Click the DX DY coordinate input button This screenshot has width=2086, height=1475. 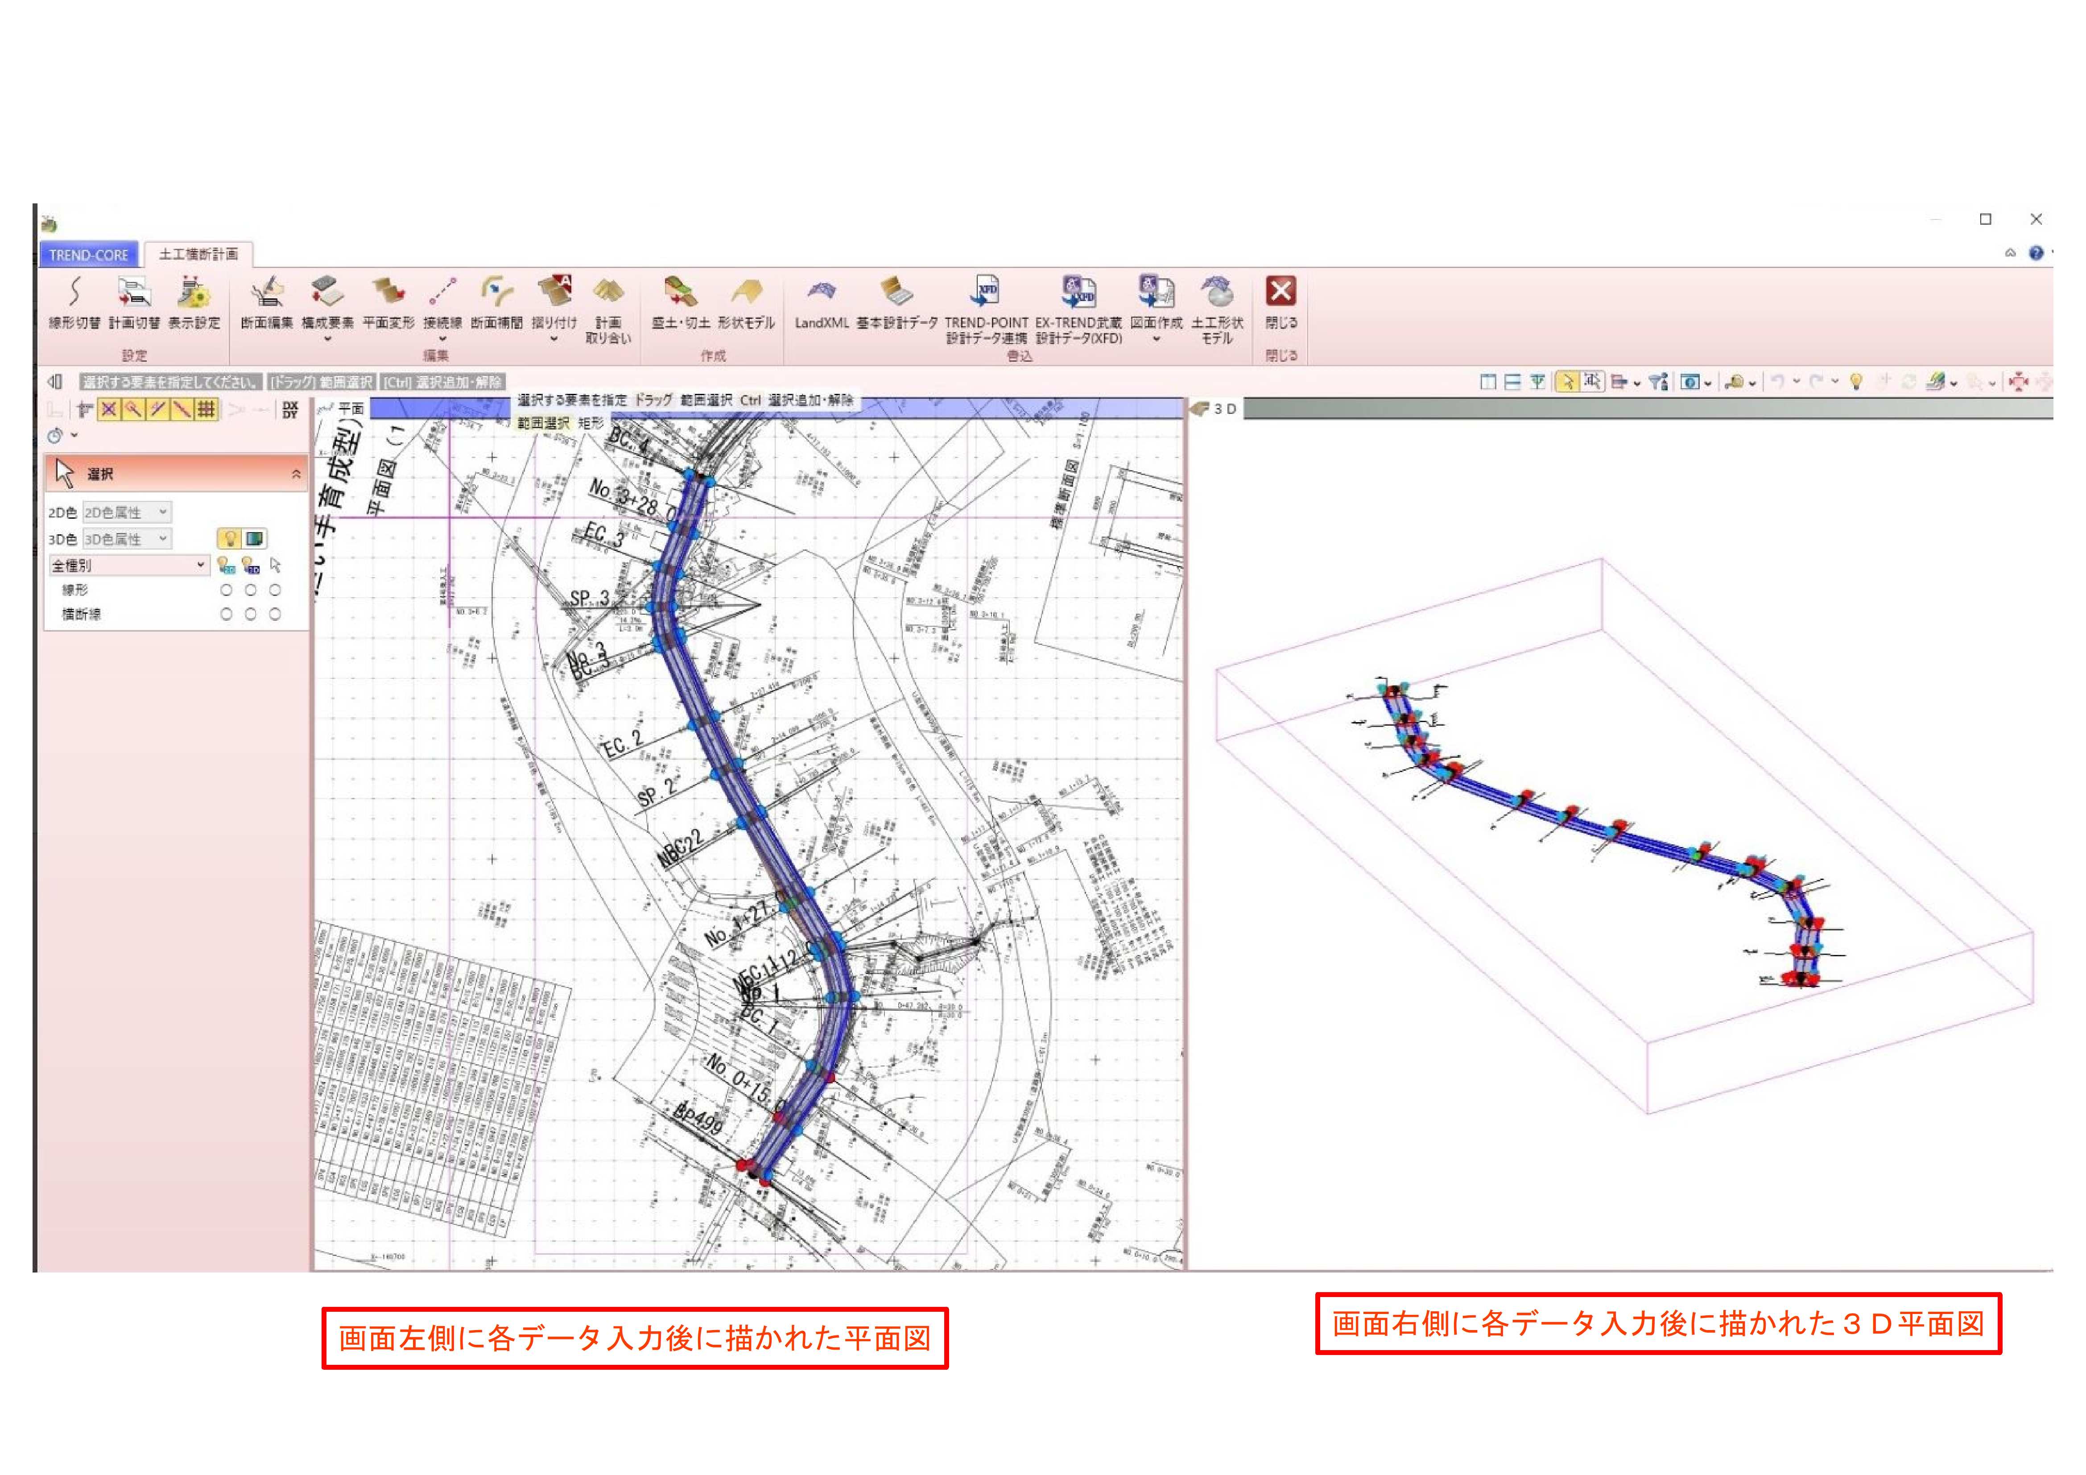coord(290,410)
